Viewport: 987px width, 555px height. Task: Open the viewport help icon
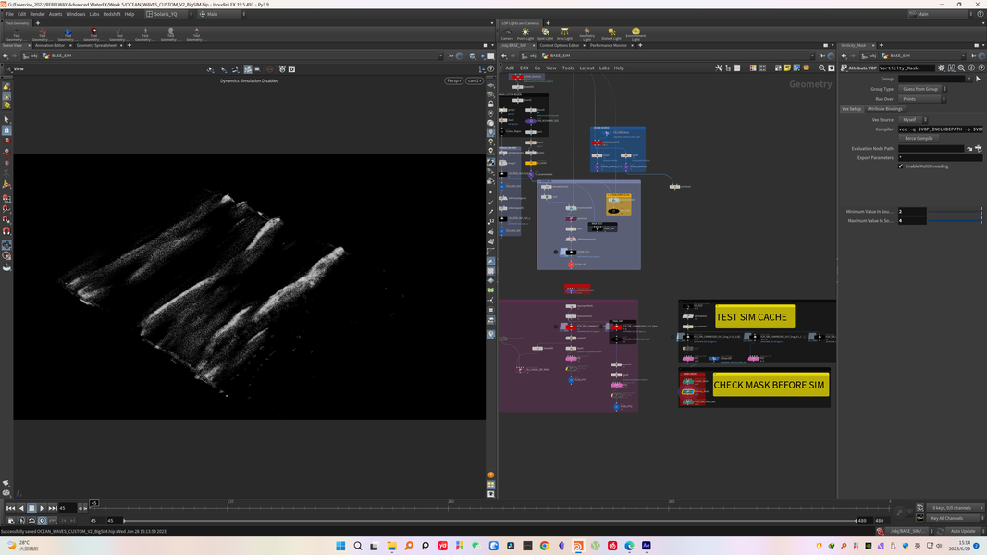491,69
